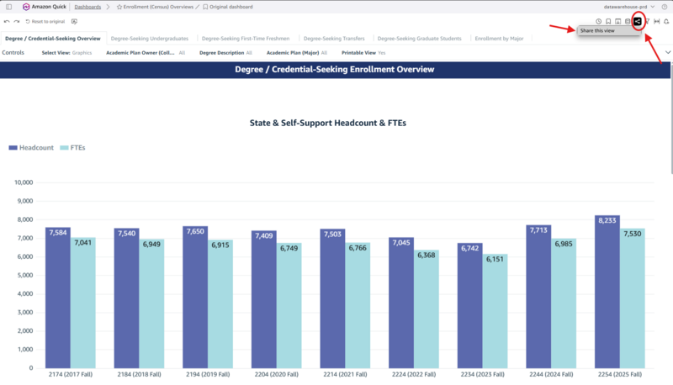Click the Degree / Credential-Seeking Enrollment Overview banner
The image size is (673, 385).
click(335, 70)
